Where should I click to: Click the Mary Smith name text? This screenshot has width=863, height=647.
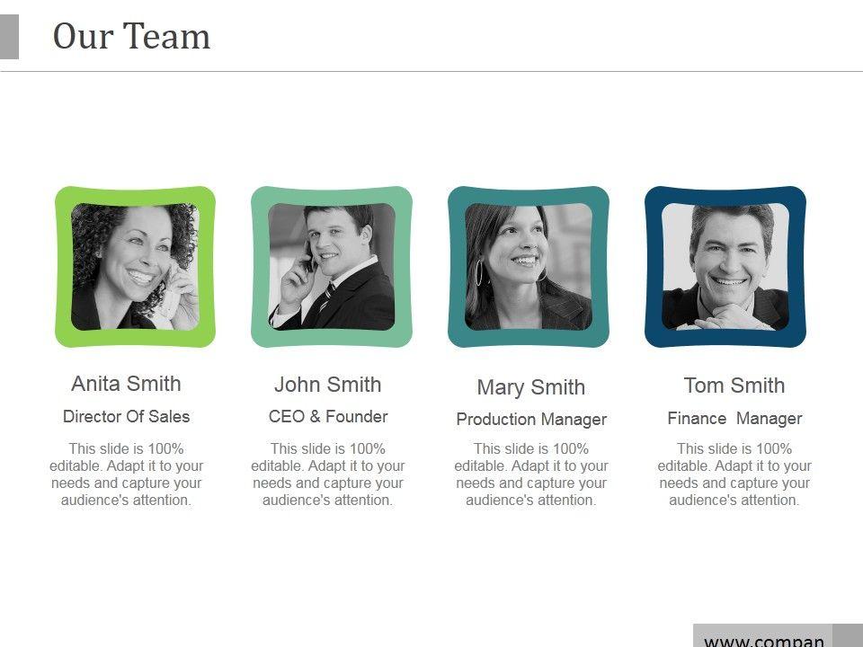click(x=531, y=387)
